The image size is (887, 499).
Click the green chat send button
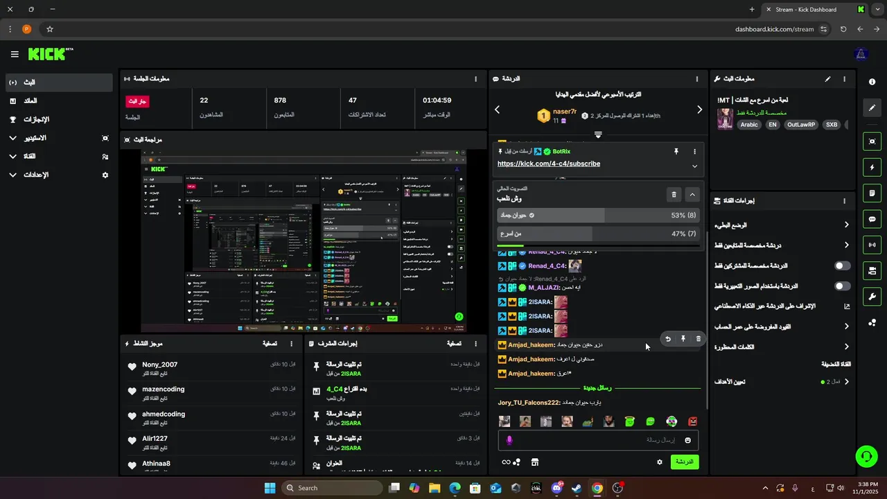tap(685, 462)
